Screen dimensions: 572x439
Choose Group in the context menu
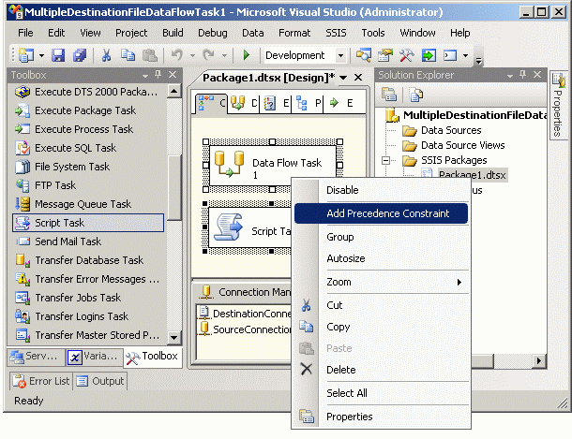point(382,237)
